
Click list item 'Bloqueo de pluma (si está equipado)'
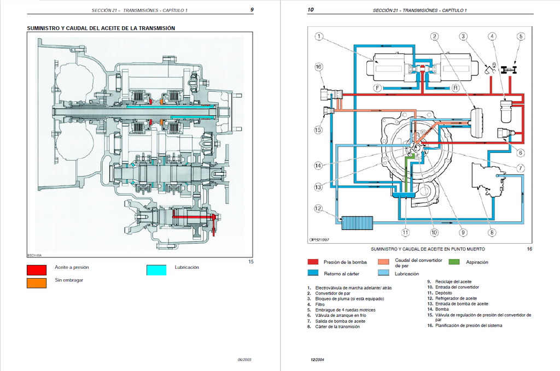[x=349, y=298]
